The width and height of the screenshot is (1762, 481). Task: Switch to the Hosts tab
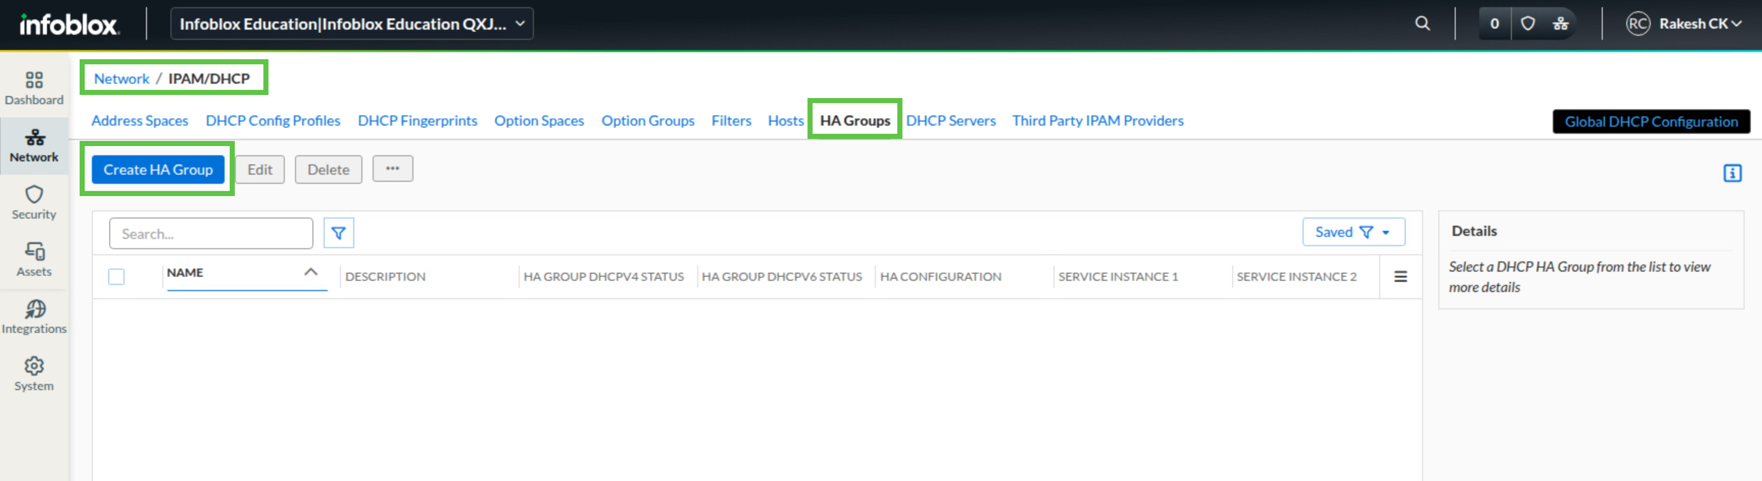point(786,121)
